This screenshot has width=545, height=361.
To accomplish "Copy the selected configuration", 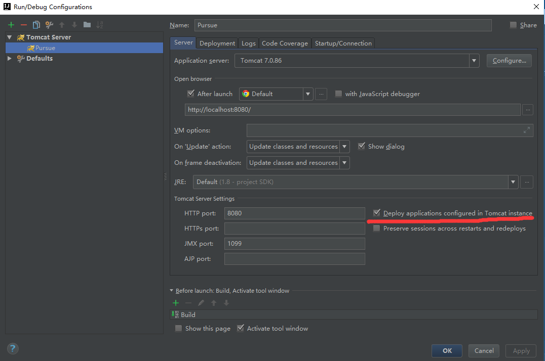I will pos(36,25).
